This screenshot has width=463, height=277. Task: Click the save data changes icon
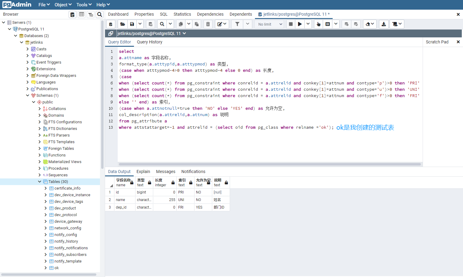(x=151, y=24)
